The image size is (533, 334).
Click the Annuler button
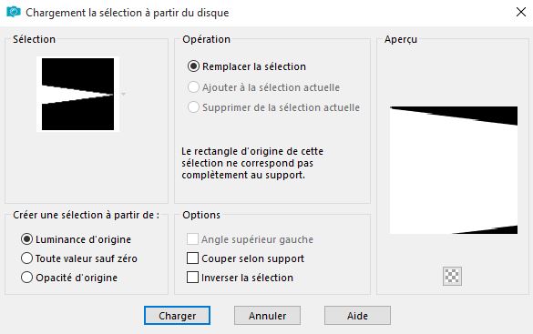pos(267,315)
